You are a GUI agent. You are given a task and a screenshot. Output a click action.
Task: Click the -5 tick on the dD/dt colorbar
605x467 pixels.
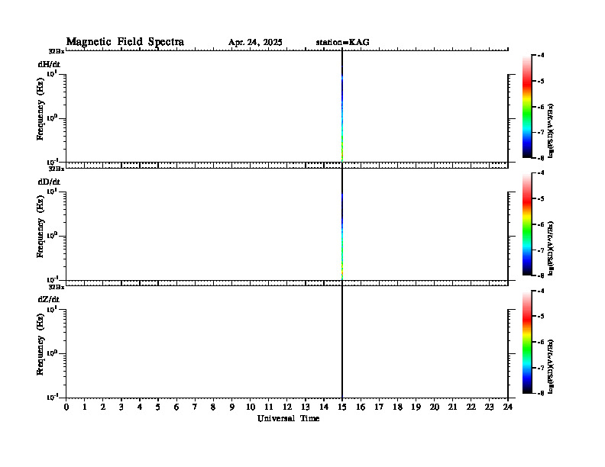point(541,199)
